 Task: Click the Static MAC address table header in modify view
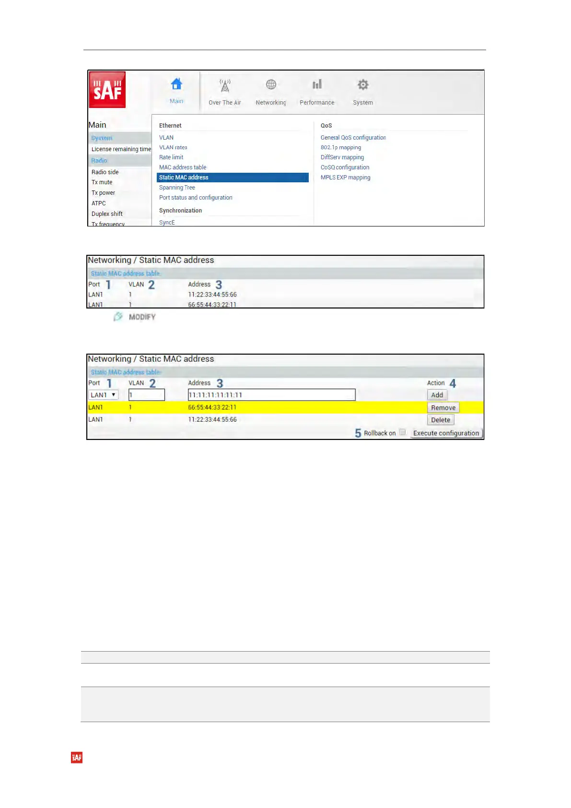[x=126, y=372]
